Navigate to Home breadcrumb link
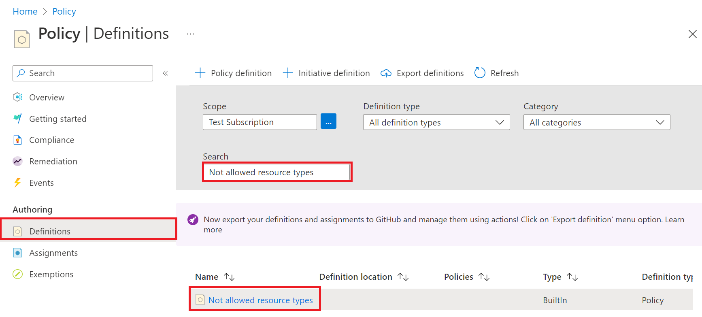The height and width of the screenshot is (317, 702). click(25, 11)
